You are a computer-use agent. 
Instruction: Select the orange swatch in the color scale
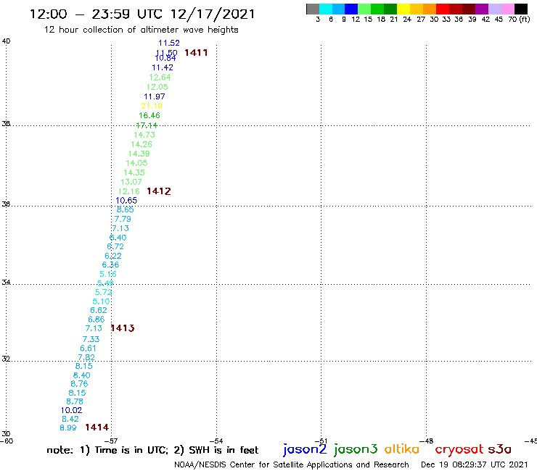(430, 9)
